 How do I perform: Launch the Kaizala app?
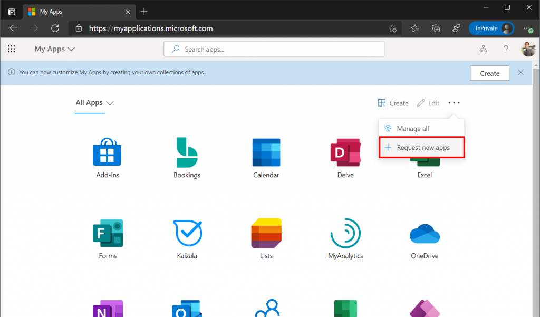pyautogui.click(x=187, y=239)
